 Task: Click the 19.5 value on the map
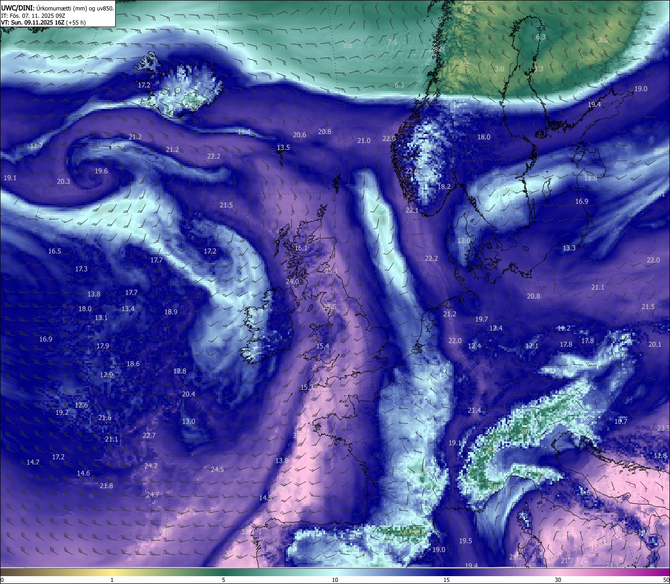pos(465,541)
